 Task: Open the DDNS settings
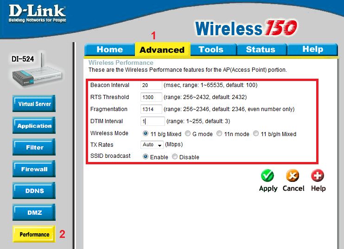34,191
